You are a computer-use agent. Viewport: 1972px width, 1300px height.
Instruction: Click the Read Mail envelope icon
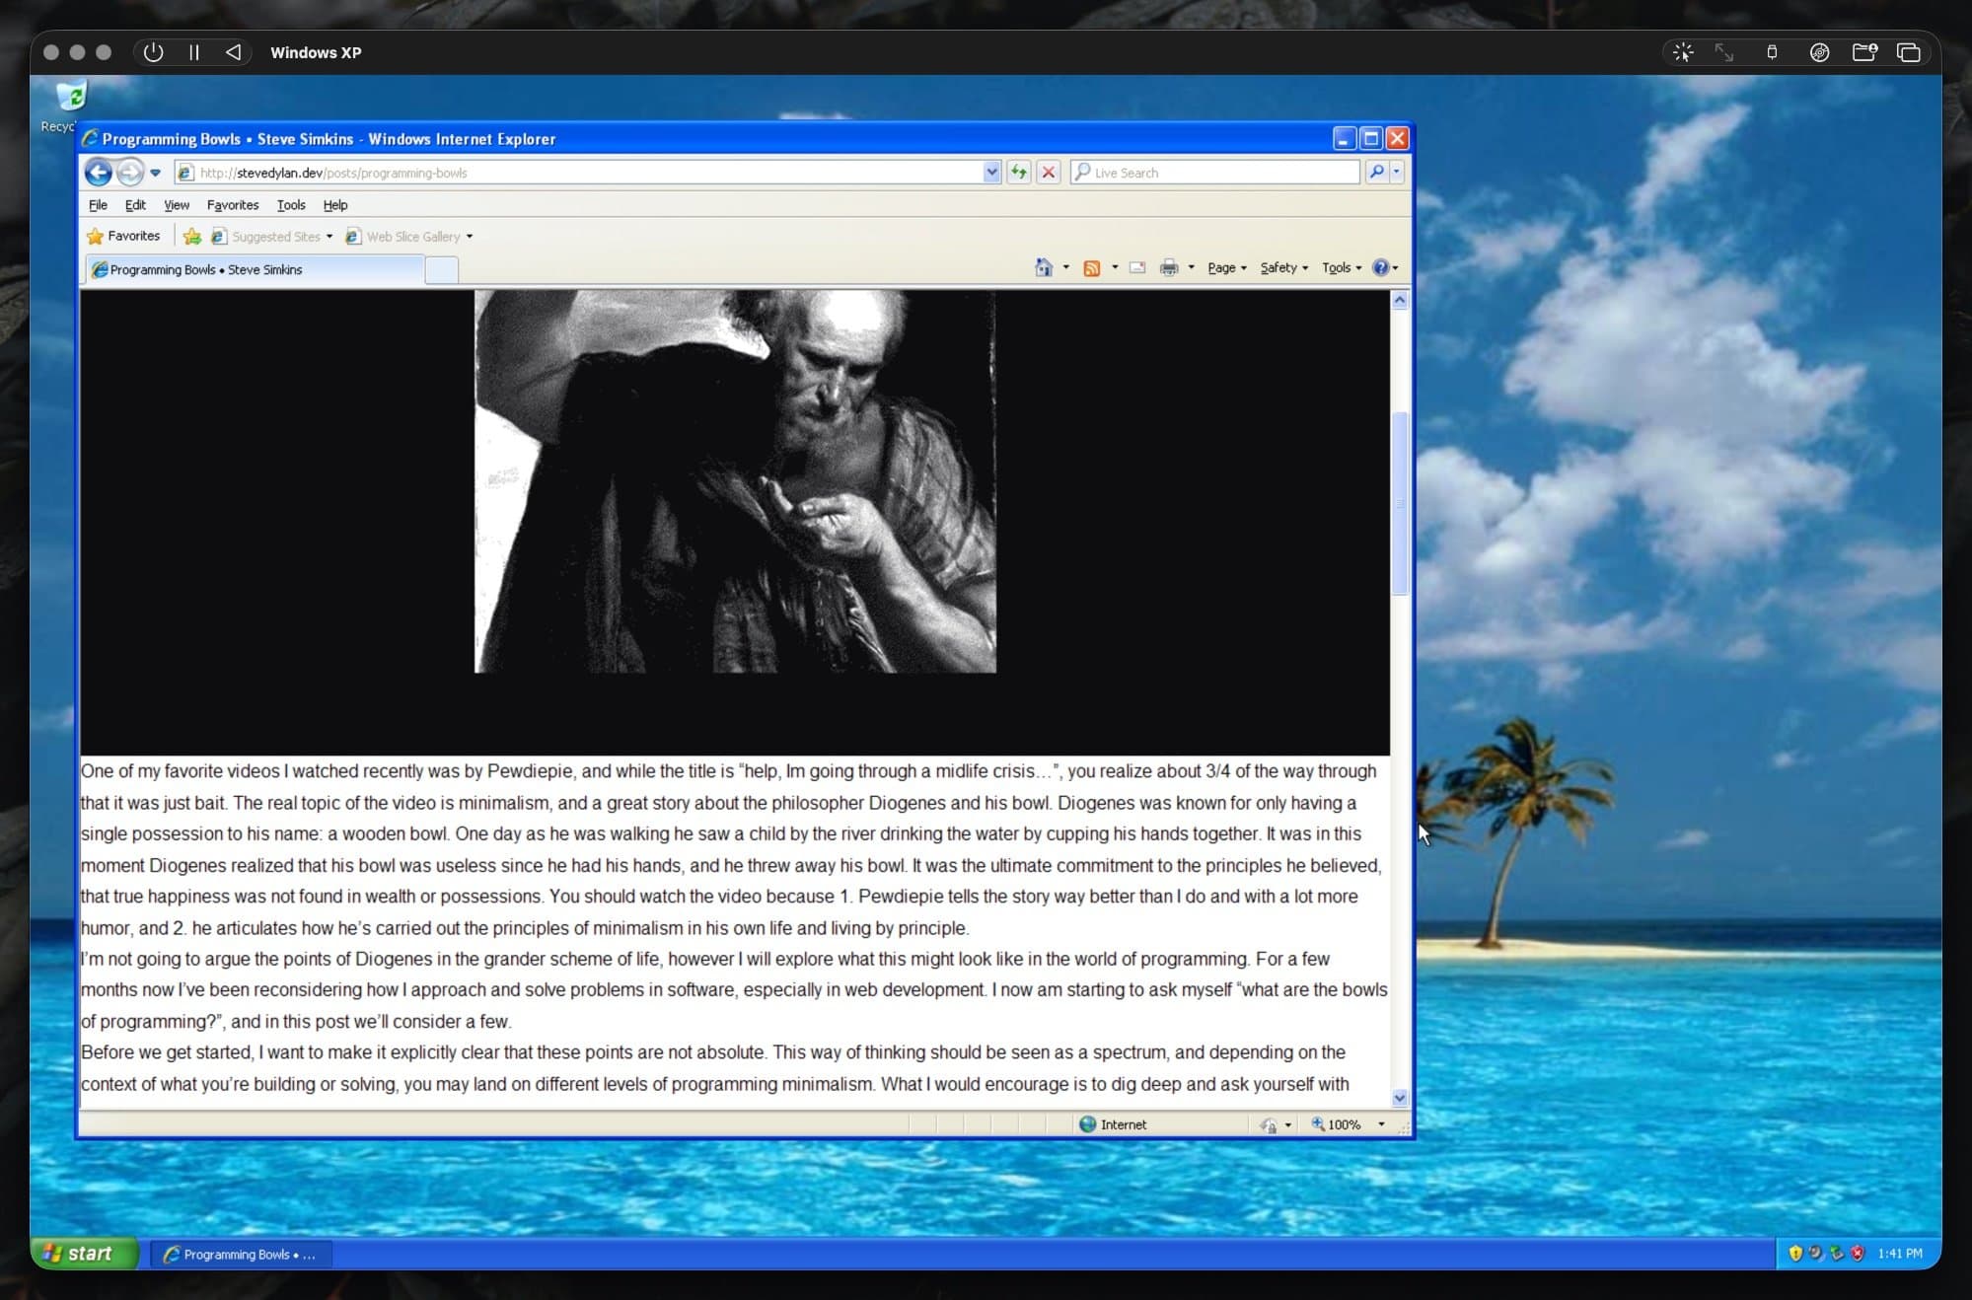click(x=1137, y=267)
